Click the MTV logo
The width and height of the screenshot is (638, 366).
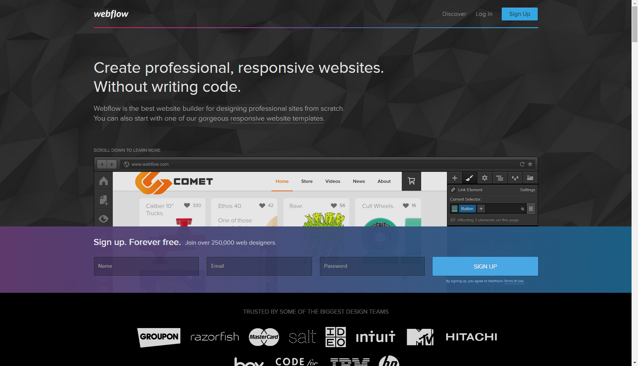[x=420, y=337]
